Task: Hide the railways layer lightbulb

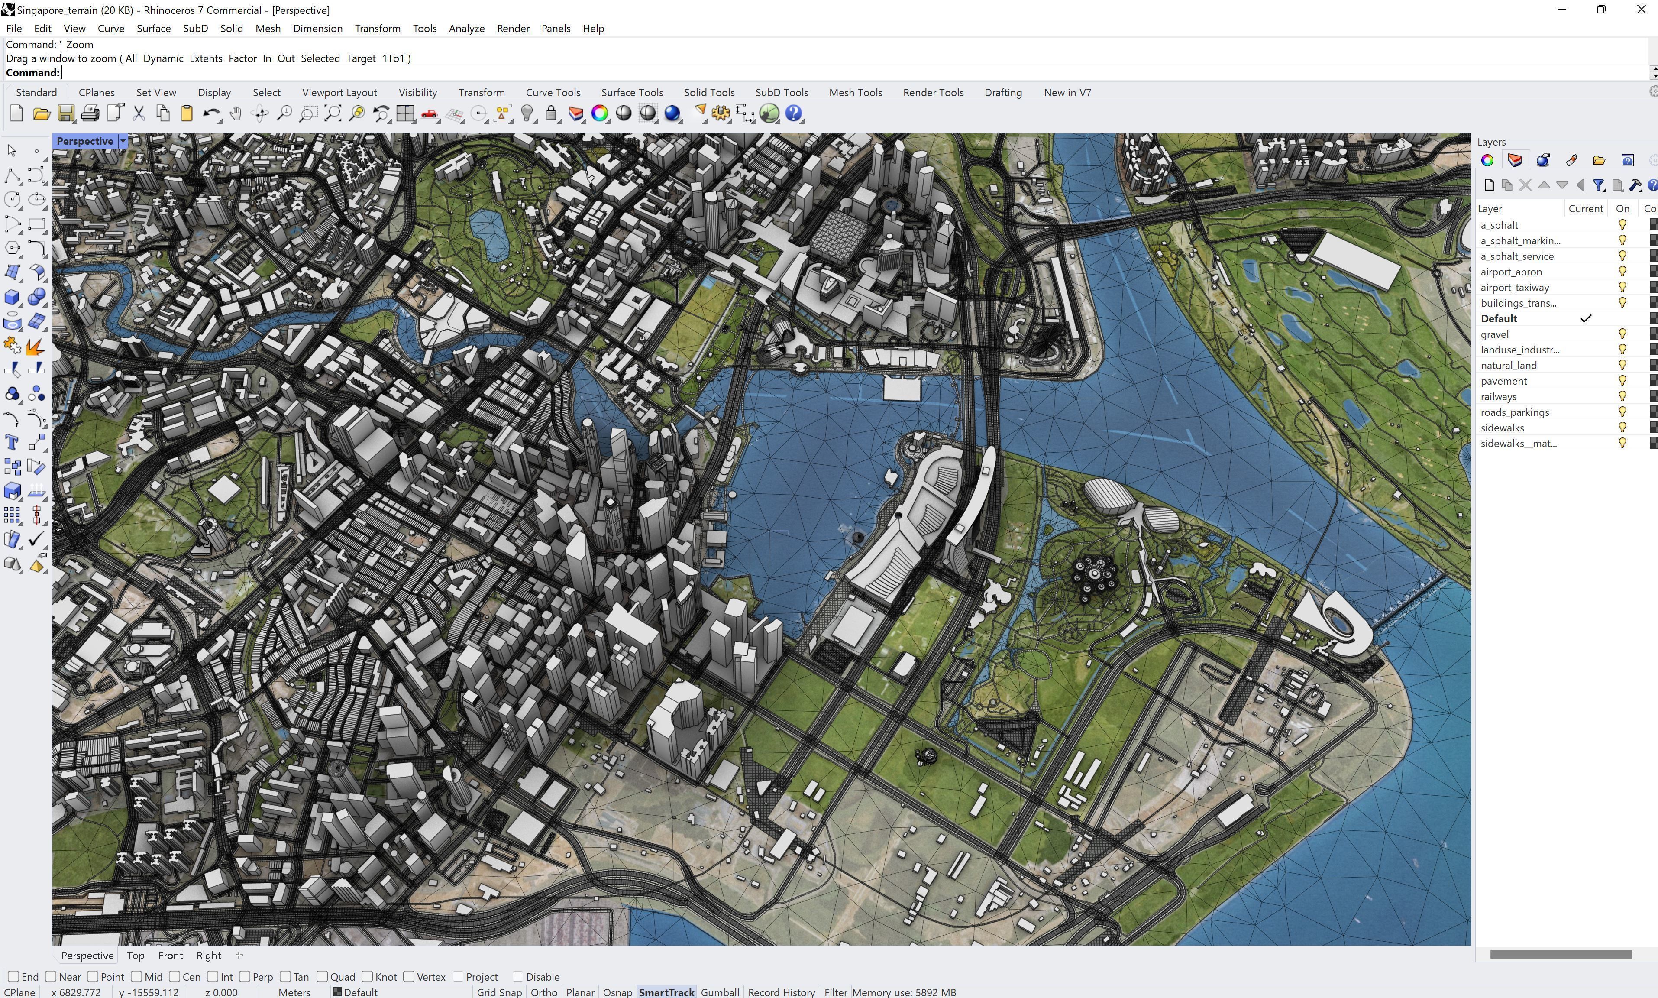Action: click(1622, 396)
